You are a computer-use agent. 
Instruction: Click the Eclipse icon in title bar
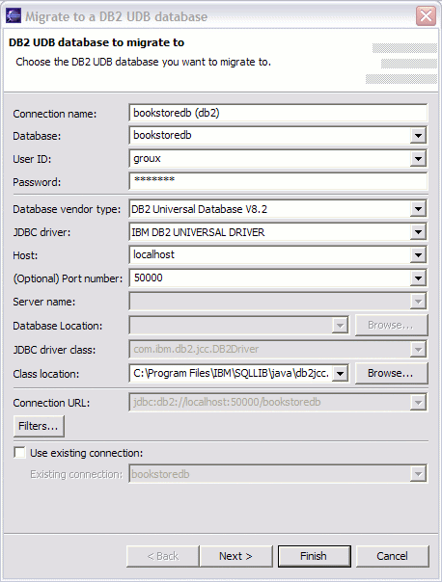14,16
